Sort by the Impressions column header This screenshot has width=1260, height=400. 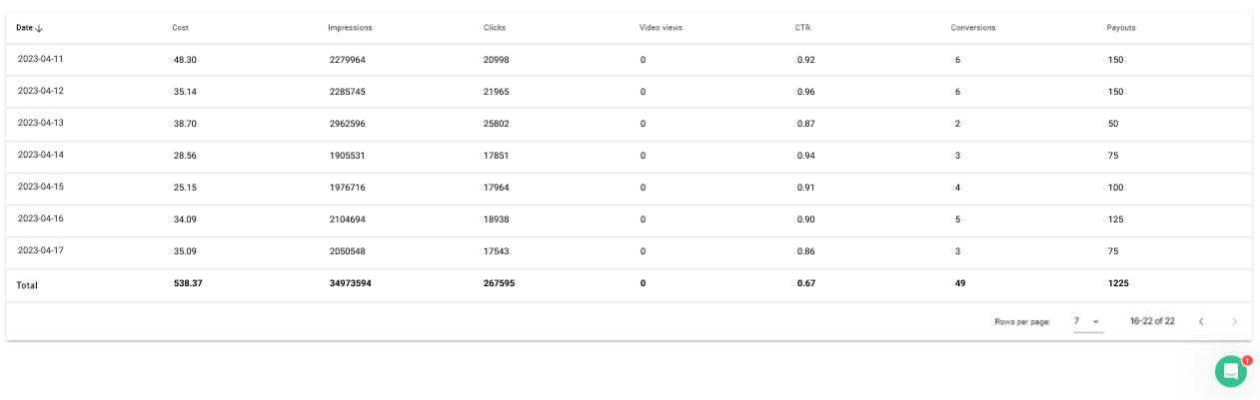click(348, 28)
